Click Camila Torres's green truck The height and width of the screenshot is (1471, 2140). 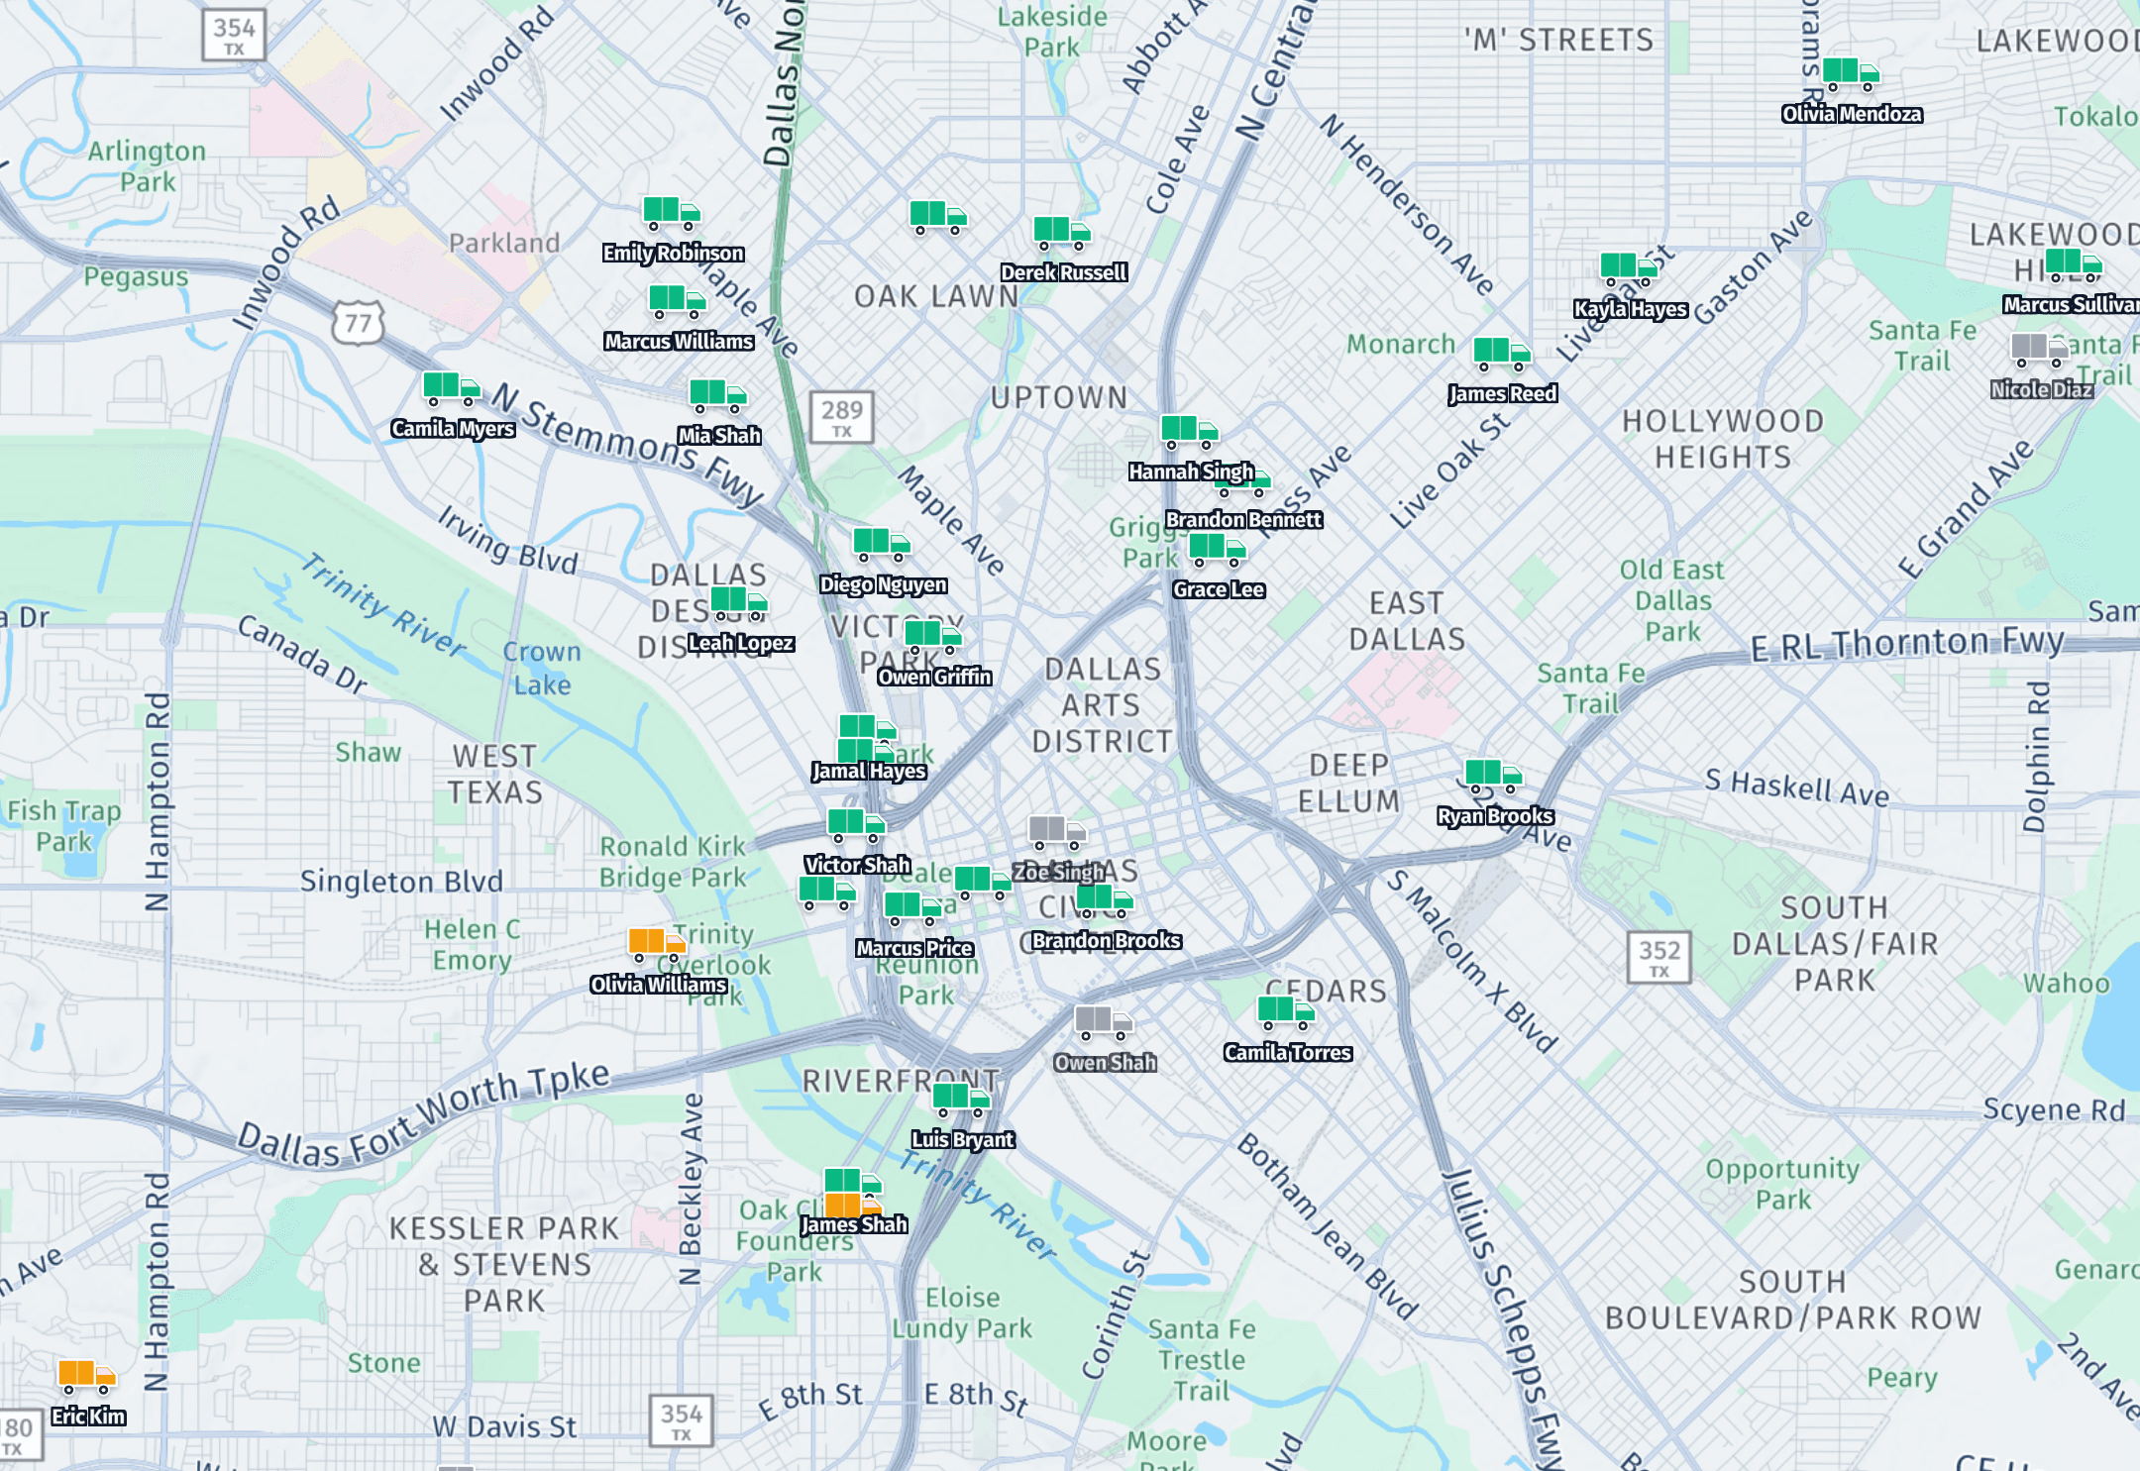(1286, 1013)
